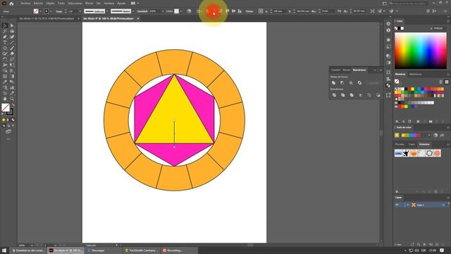Select the Selection tool (black arrow)

(x=5, y=25)
